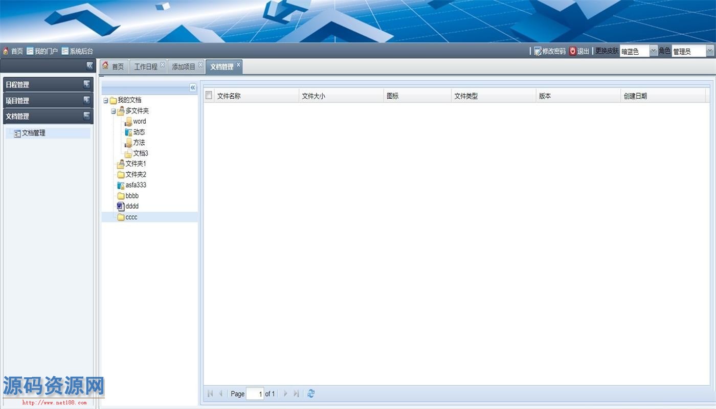Viewport: 716px width, 409px height.
Task: Expand the 日程管理 panel with the plus icon
Action: point(86,84)
